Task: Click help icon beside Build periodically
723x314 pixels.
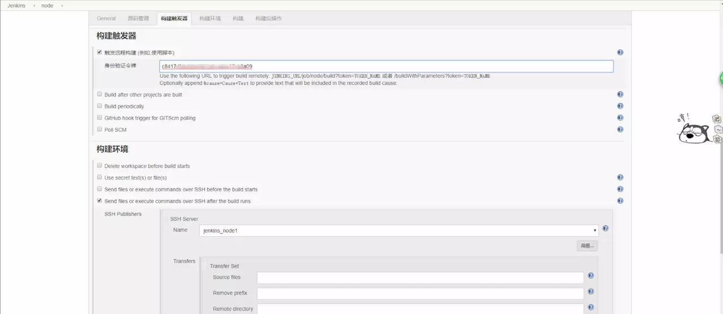Action: click(x=620, y=106)
